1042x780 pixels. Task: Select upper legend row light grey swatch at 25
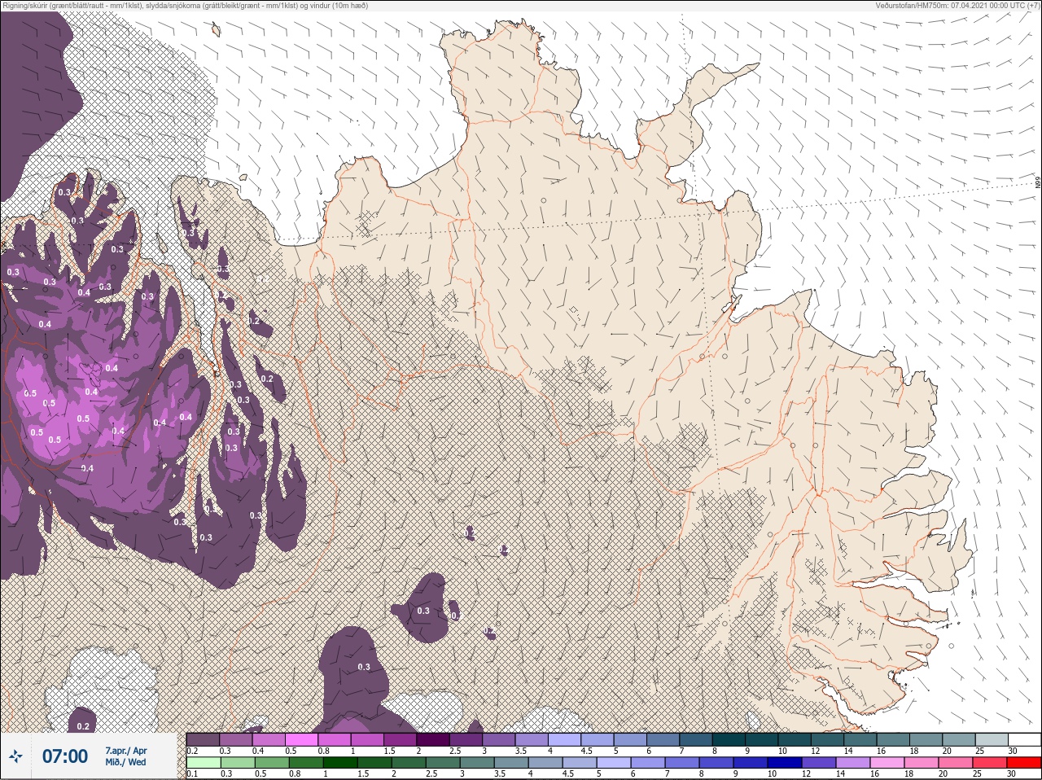click(992, 739)
